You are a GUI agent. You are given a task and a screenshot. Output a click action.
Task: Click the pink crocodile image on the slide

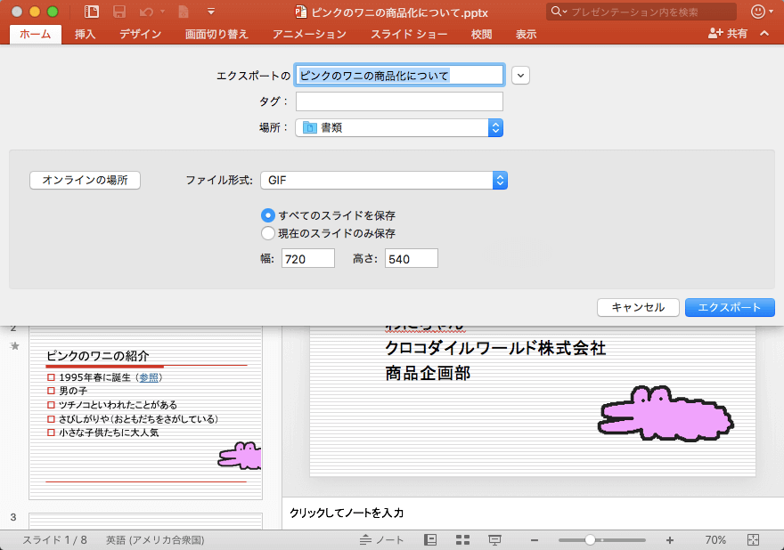point(666,414)
